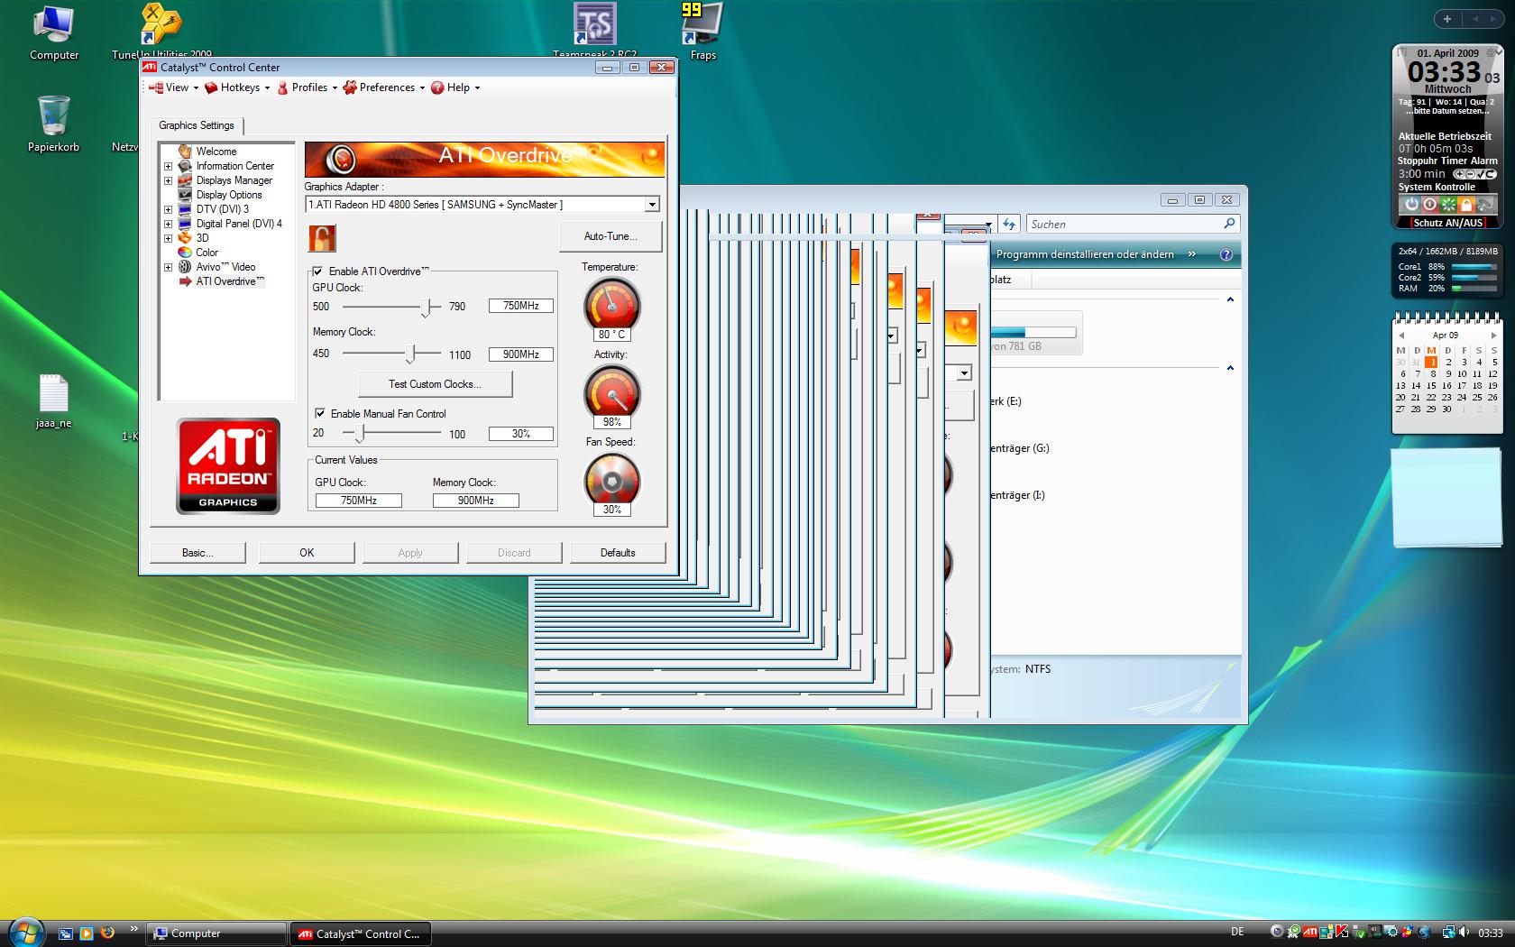
Task: Click the power icon in System Kontrolle gadget
Action: (x=1411, y=205)
